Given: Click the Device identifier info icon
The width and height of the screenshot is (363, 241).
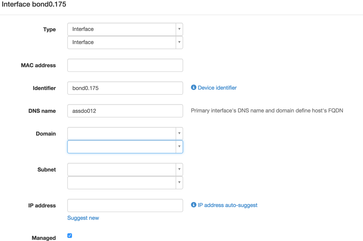Looking at the screenshot, I should (194, 87).
